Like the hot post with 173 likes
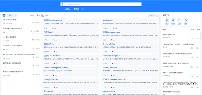Viewport: 202px width, 95px height. [192, 39]
